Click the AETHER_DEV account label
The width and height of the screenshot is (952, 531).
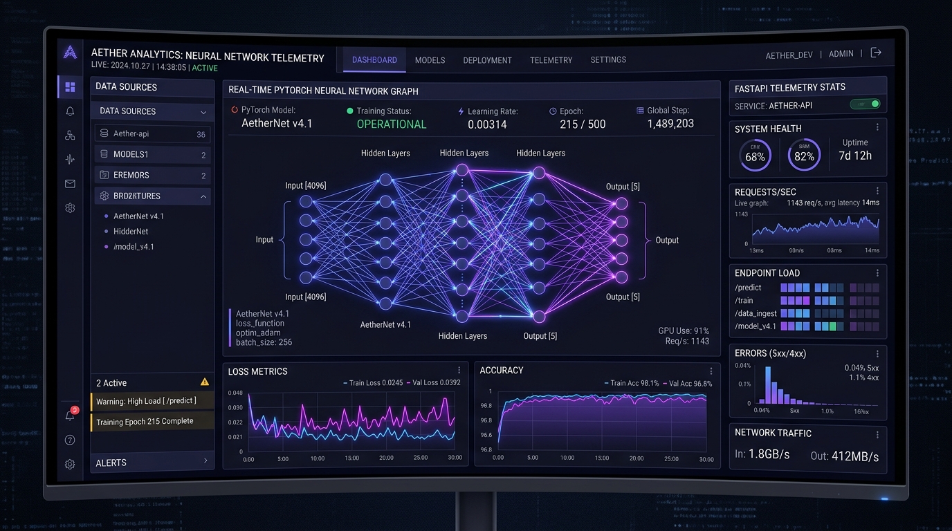[789, 55]
